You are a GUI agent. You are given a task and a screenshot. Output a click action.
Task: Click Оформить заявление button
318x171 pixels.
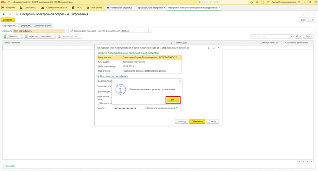click(40, 37)
